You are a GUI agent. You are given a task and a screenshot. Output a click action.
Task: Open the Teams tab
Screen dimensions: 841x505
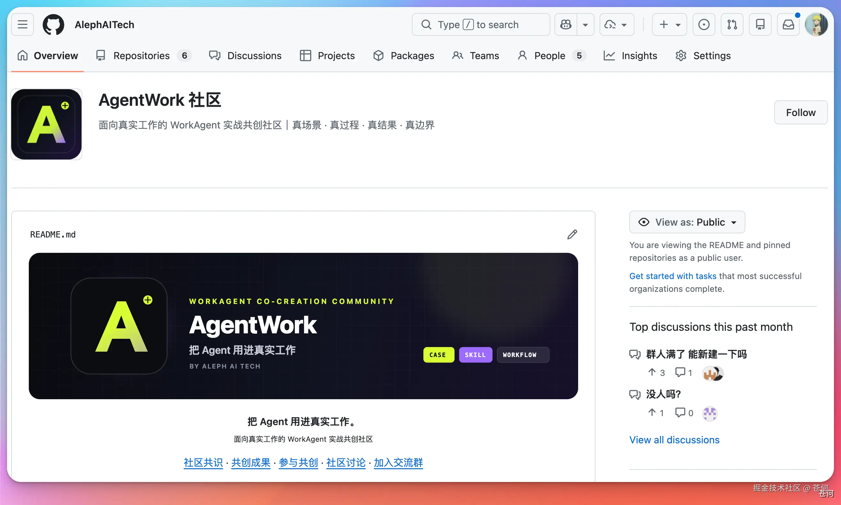(476, 56)
